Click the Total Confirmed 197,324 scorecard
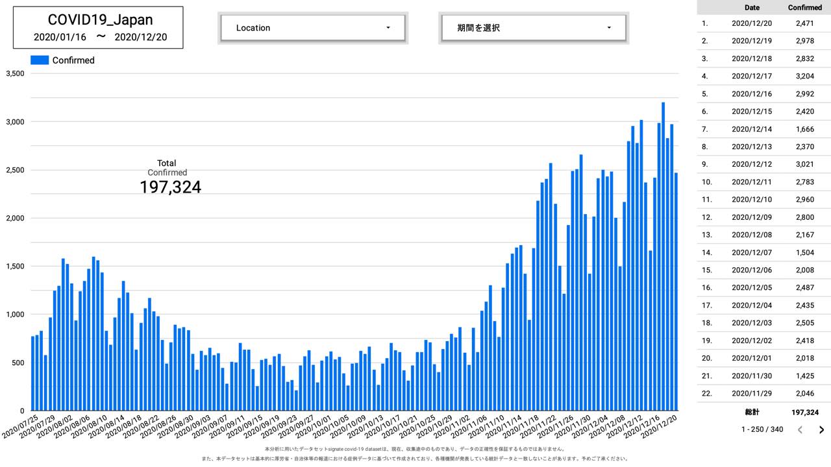 (170, 178)
